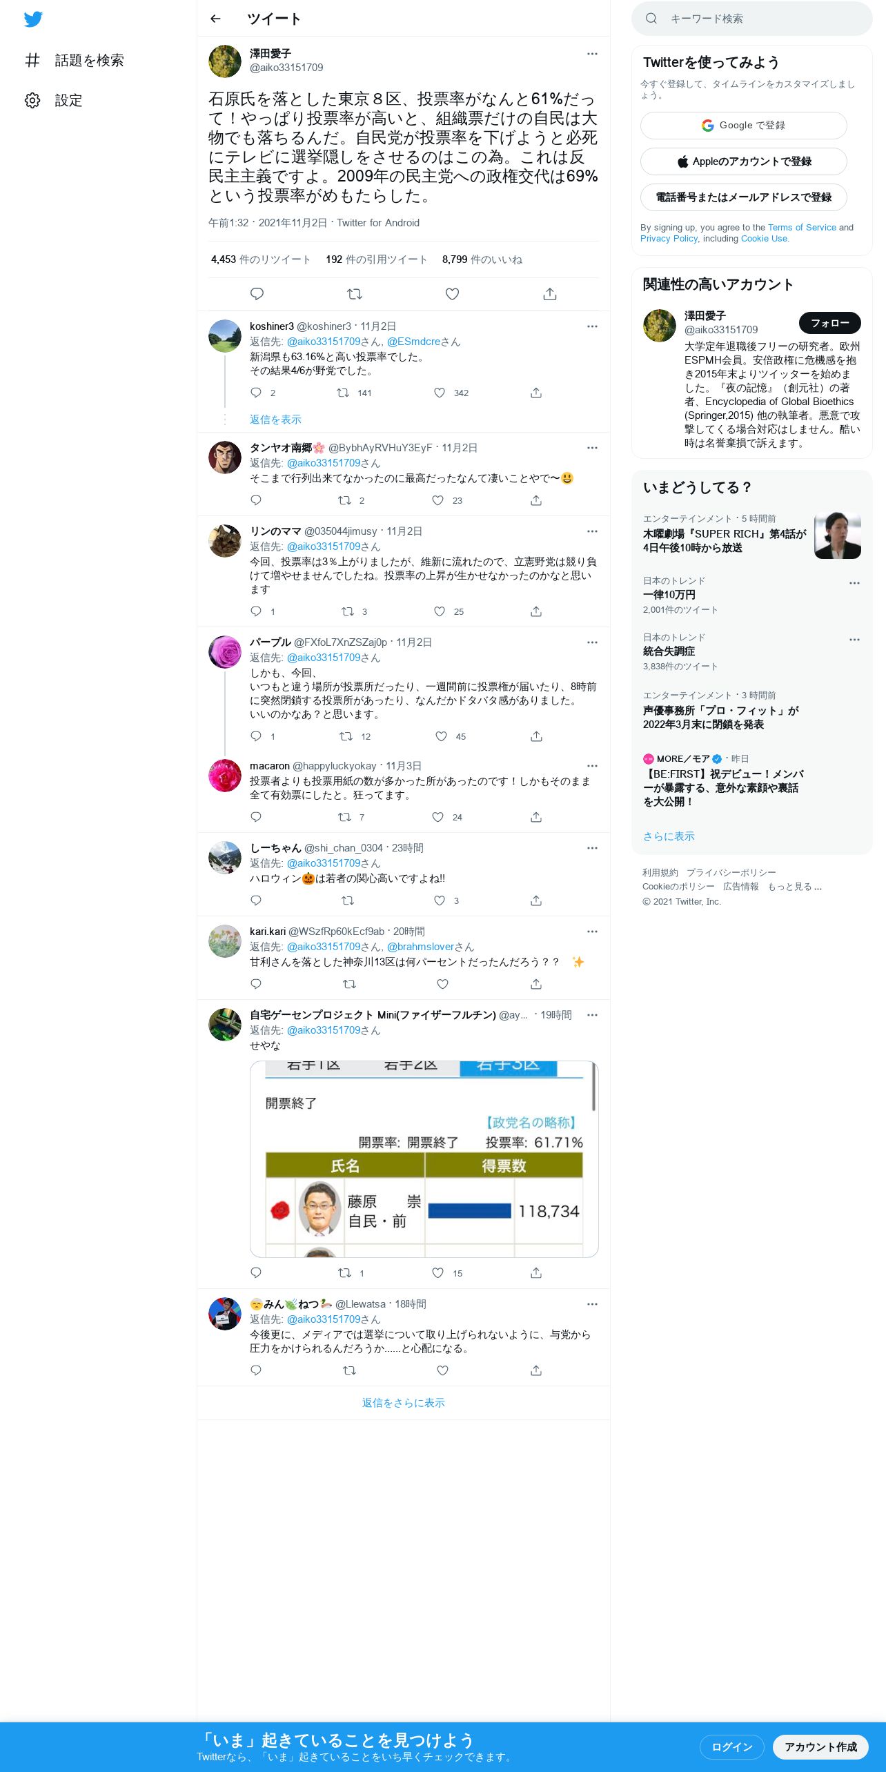886x1772 pixels.
Task: Open the election results image thumbnail
Action: coord(424,1159)
